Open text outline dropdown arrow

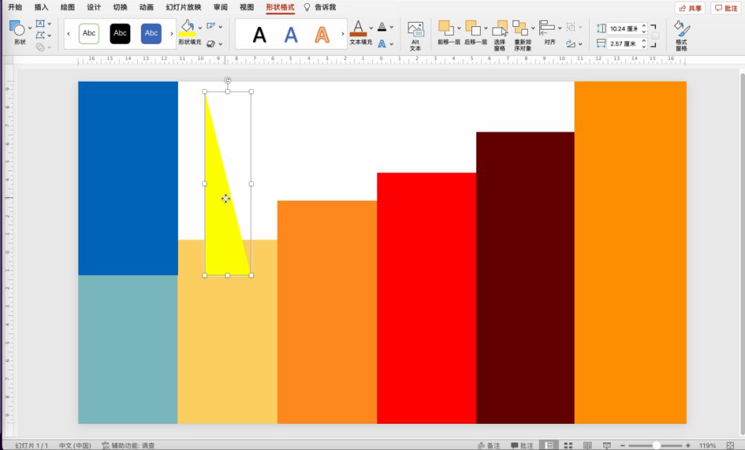point(392,27)
